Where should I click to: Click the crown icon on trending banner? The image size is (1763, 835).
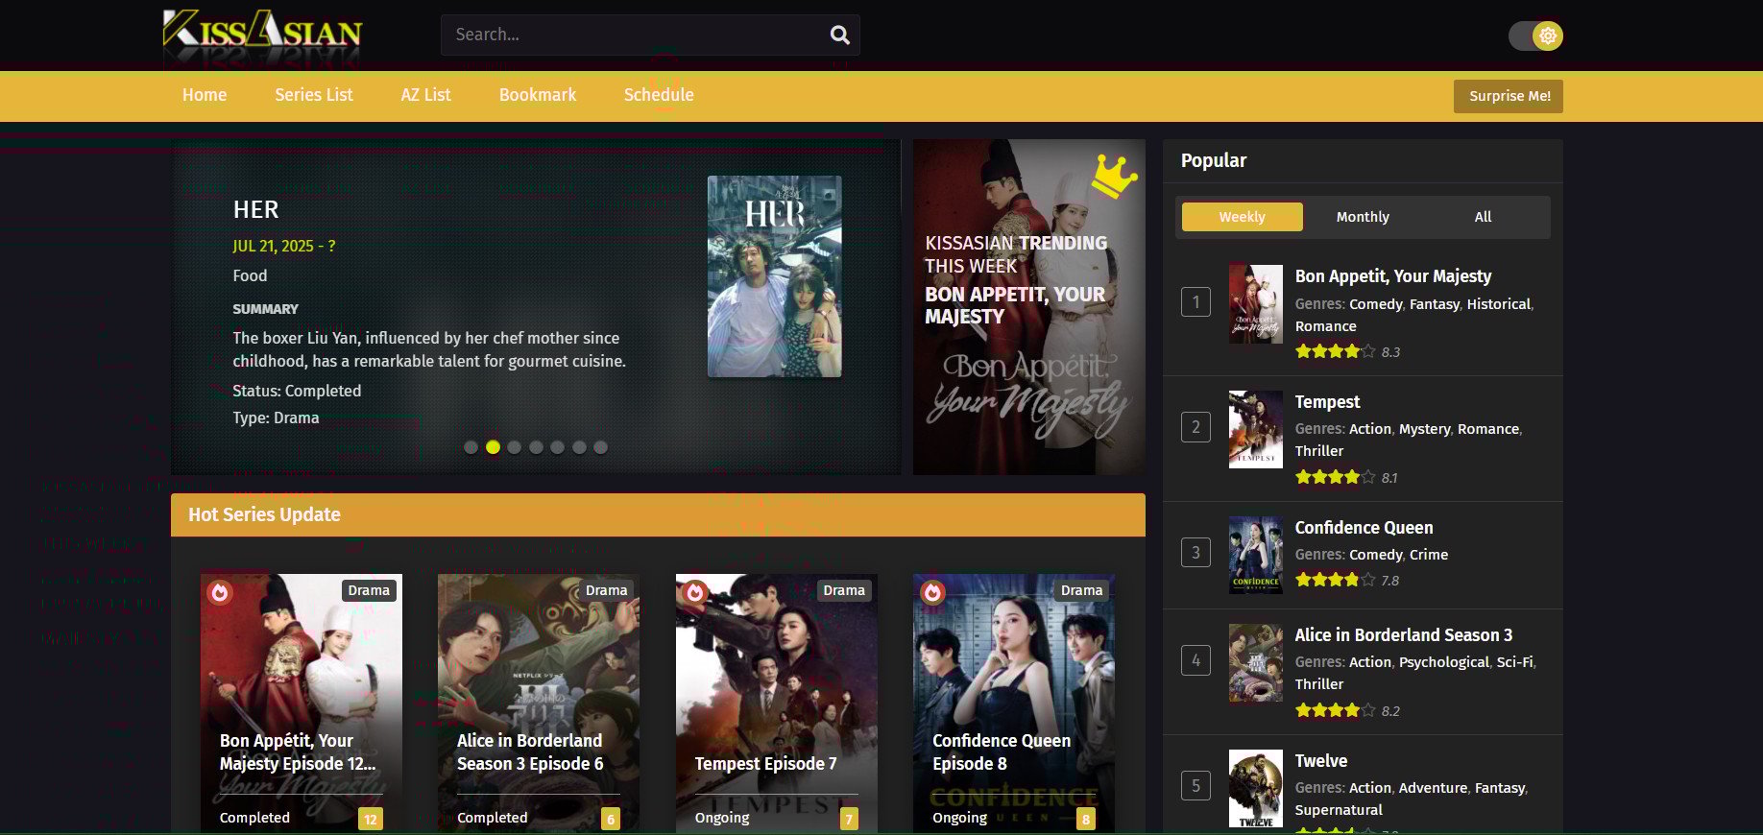pyautogui.click(x=1113, y=176)
